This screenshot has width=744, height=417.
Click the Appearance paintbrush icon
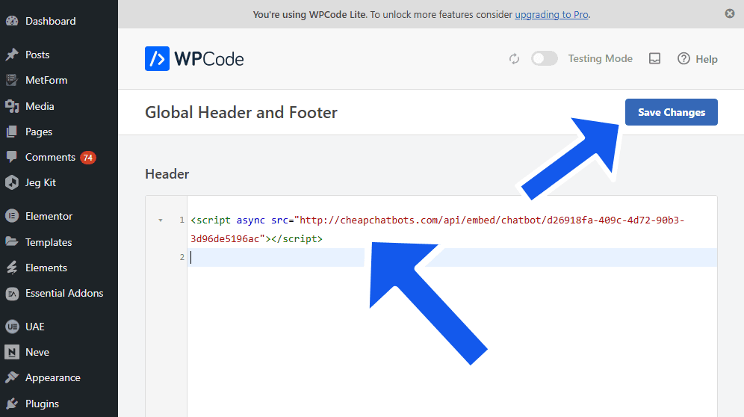coord(12,377)
